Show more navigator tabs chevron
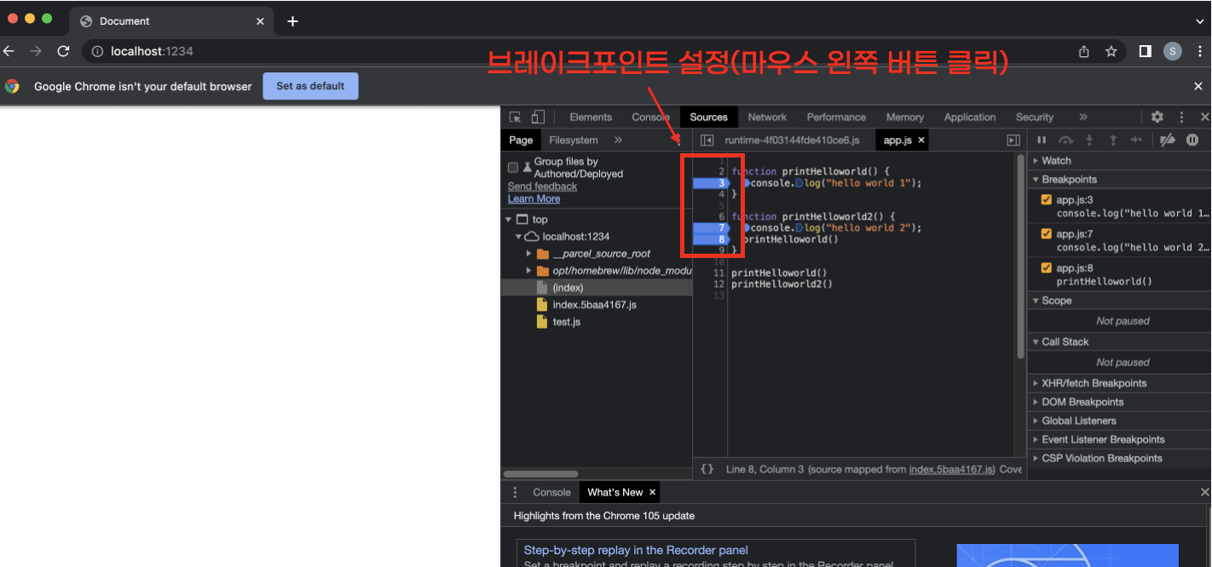Screen dimensions: 1212x567 tap(618, 140)
